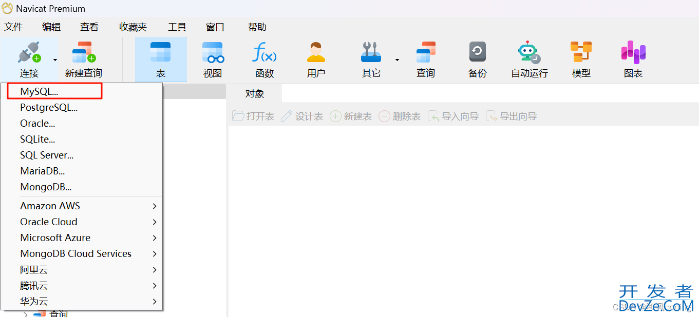Click the 导出向导 icon

coord(492,116)
